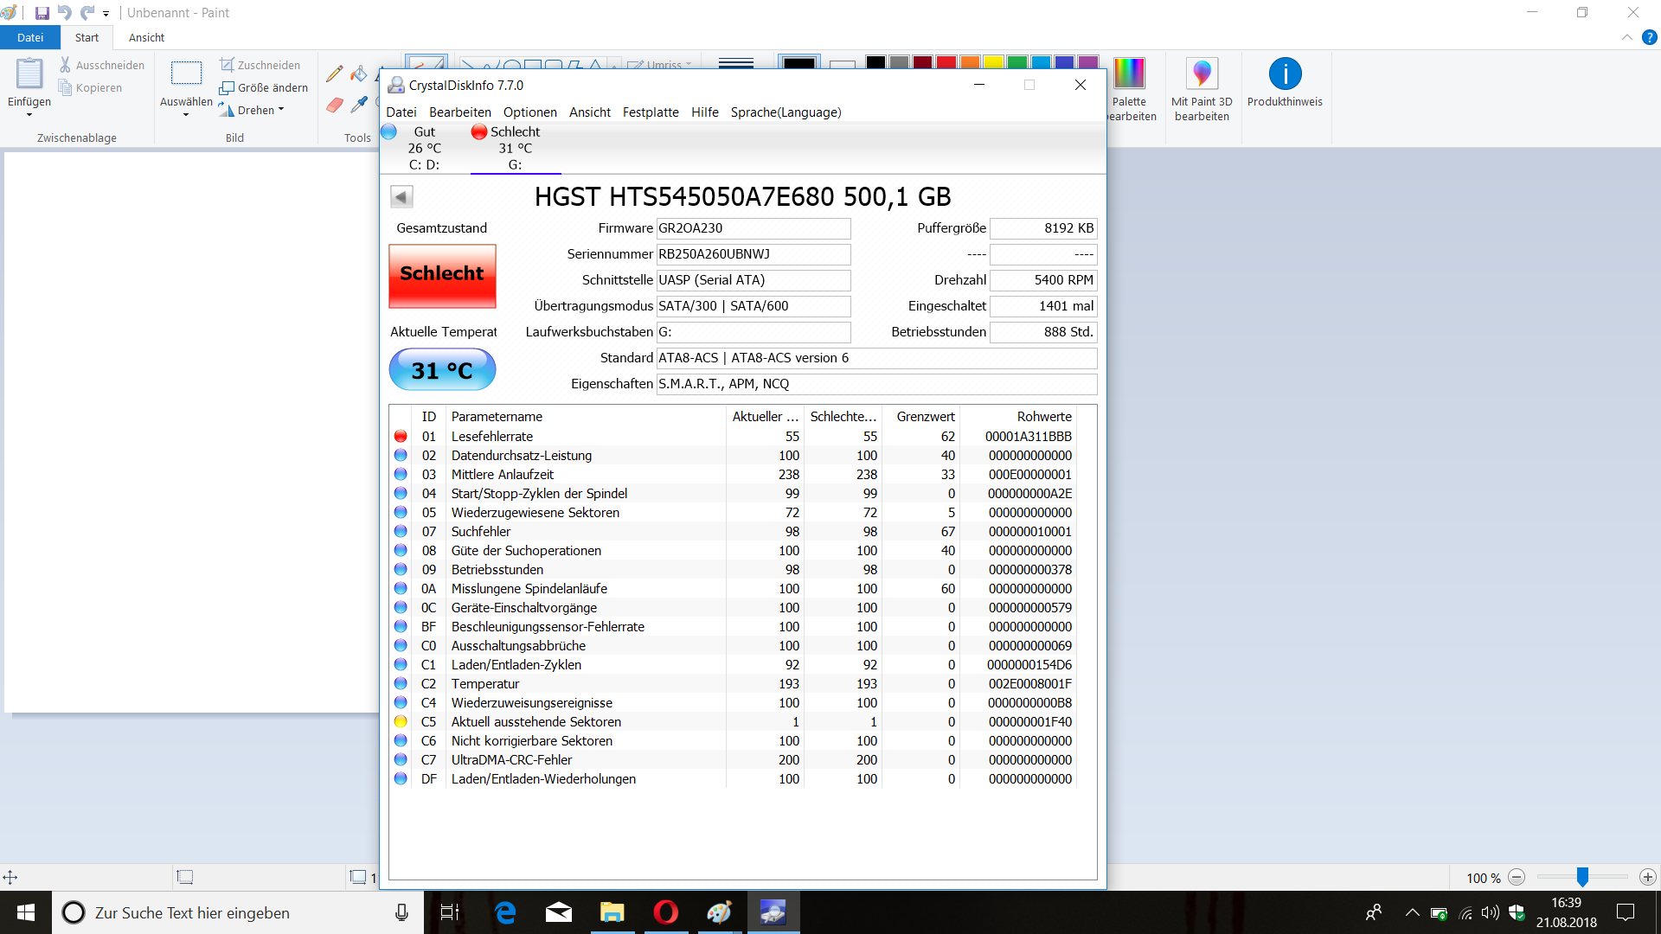Open the Festplatte menu
Screen dimensions: 1661x934
651,112
